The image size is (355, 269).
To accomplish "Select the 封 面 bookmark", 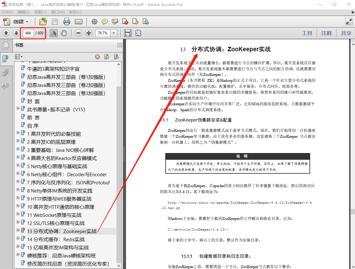I will 33,102.
